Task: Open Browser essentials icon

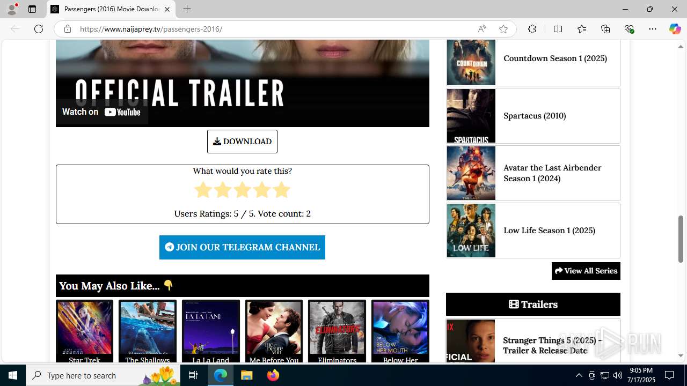Action: click(x=629, y=29)
